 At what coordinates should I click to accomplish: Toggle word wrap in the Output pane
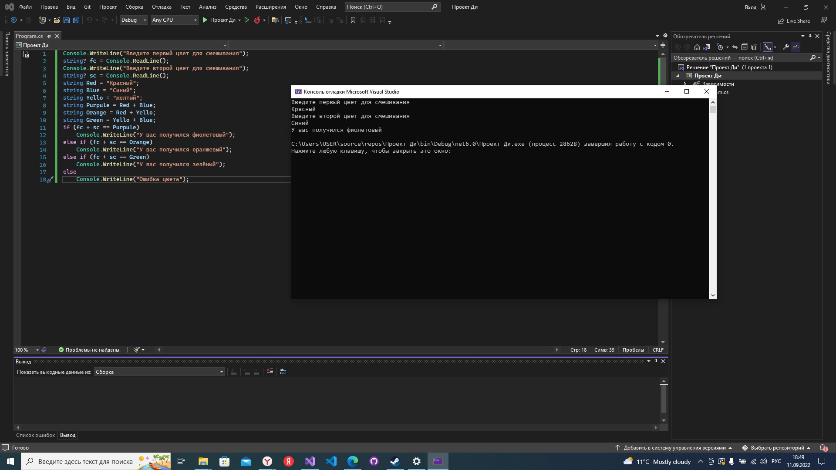click(x=283, y=372)
